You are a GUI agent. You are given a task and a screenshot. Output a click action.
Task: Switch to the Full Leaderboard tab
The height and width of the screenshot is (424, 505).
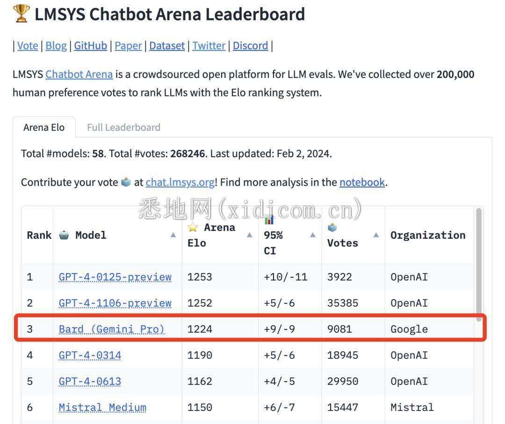123,127
